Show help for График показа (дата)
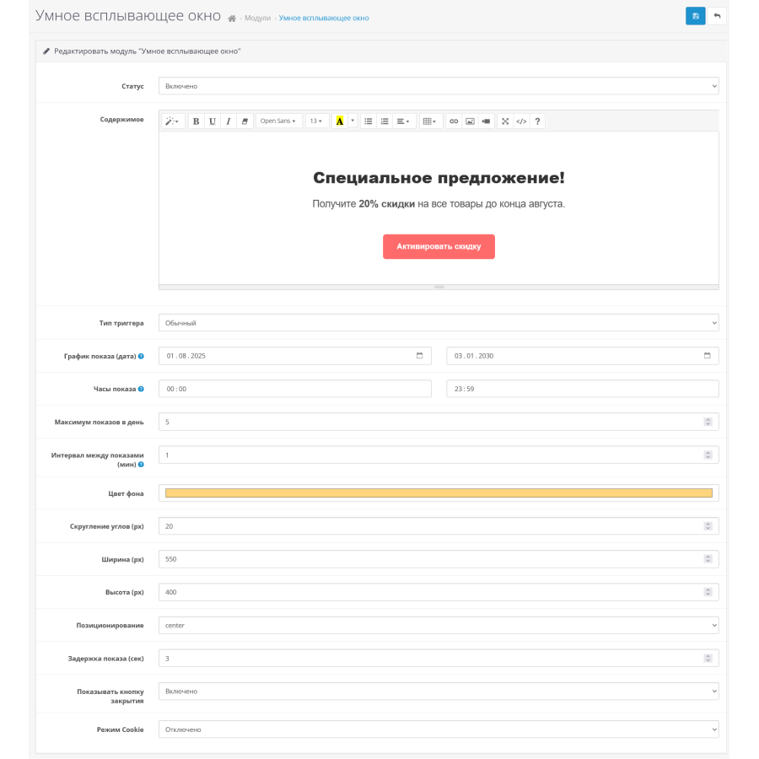The width and height of the screenshot is (759, 759). [141, 356]
